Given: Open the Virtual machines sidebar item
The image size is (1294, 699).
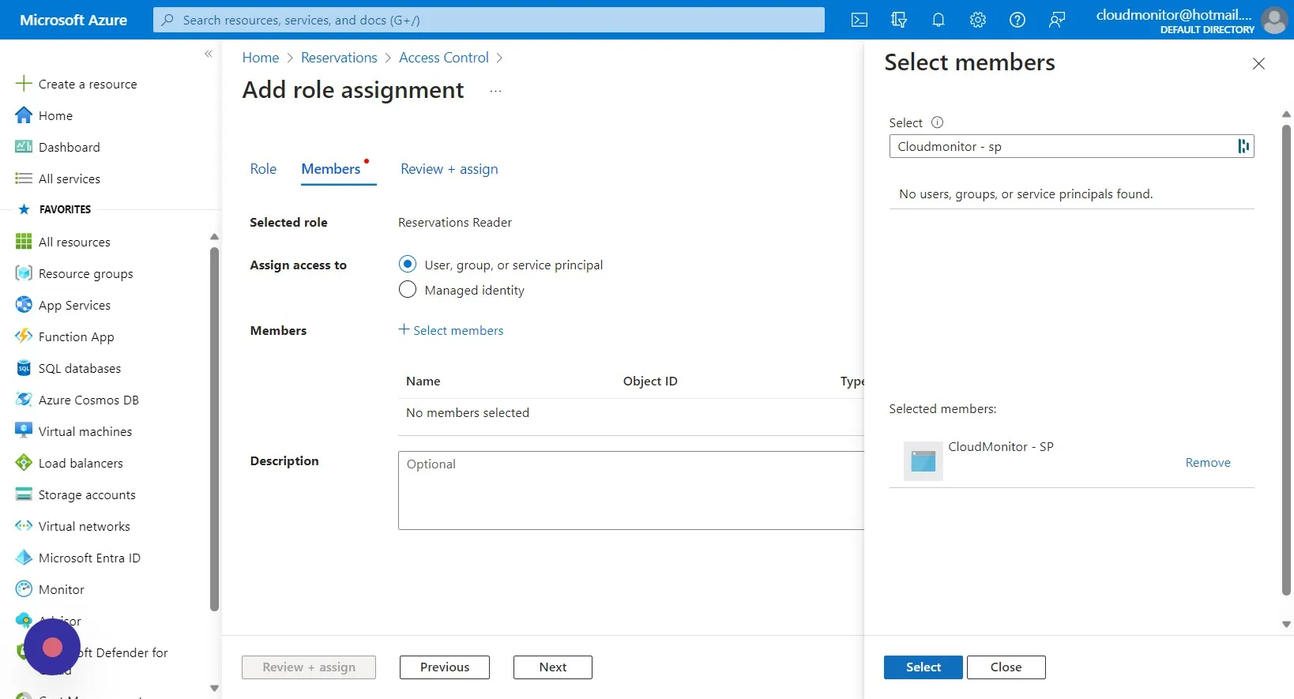Looking at the screenshot, I should point(85,431).
